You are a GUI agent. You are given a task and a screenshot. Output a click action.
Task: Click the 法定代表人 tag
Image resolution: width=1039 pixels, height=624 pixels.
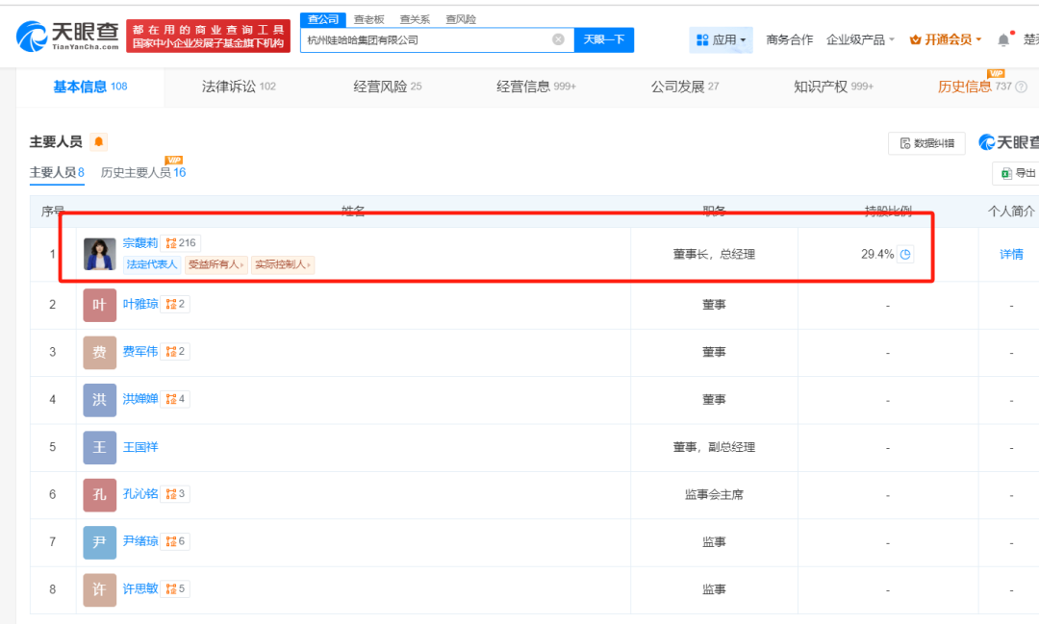pos(152,264)
